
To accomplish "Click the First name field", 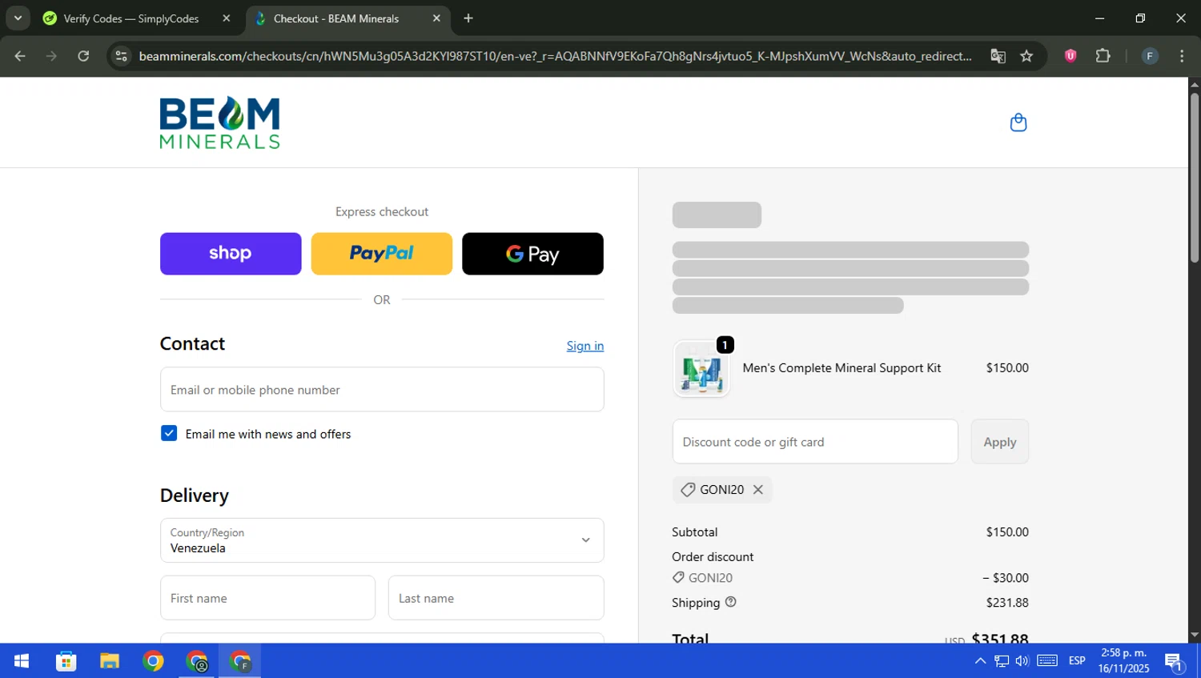I will click(x=267, y=598).
